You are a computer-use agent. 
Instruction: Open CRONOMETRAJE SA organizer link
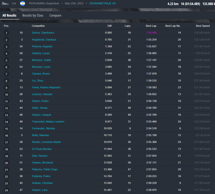[x=102, y=3]
